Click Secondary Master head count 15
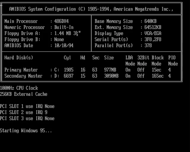The width and height of the screenshot is (190, 152). (x=83, y=76)
